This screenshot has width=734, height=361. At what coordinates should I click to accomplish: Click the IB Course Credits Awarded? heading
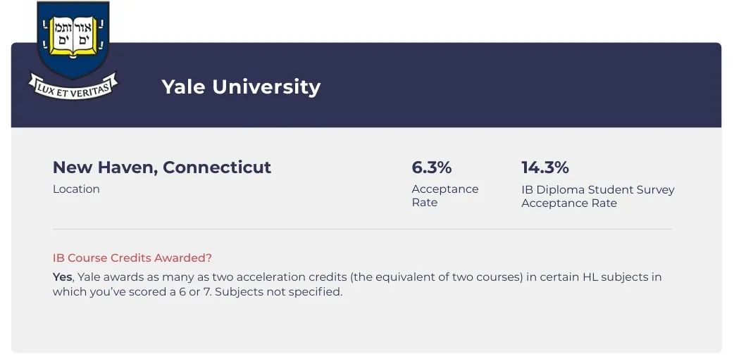(132, 258)
